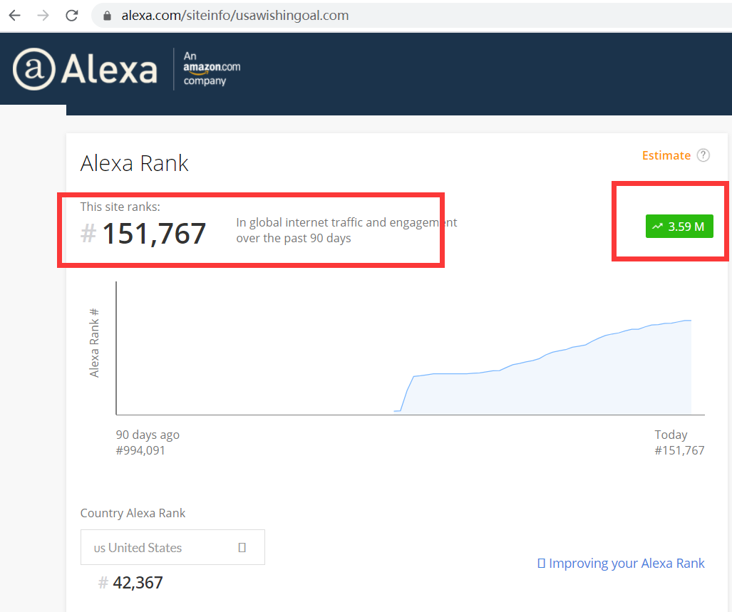This screenshot has width=732, height=612.
Task: Reload the page with the refresh icon
Action: point(71,16)
